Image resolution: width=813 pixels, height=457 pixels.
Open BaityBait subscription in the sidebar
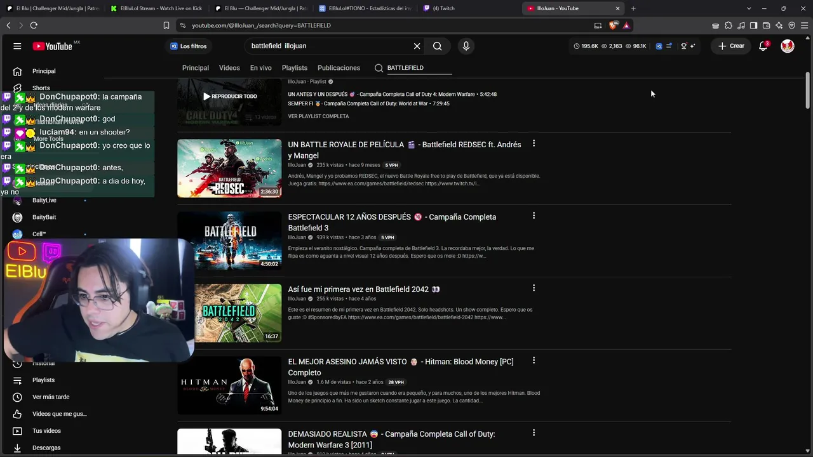tap(46, 217)
